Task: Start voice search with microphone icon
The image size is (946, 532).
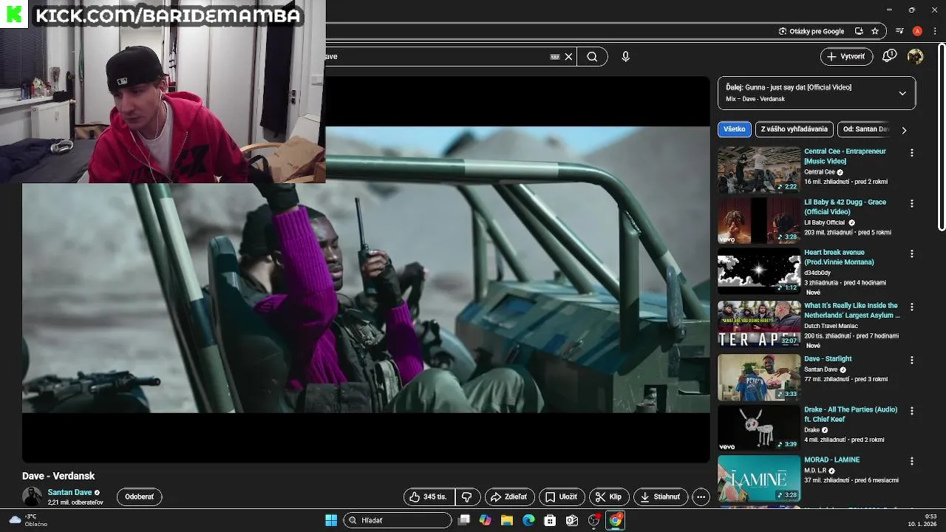Action: click(625, 57)
